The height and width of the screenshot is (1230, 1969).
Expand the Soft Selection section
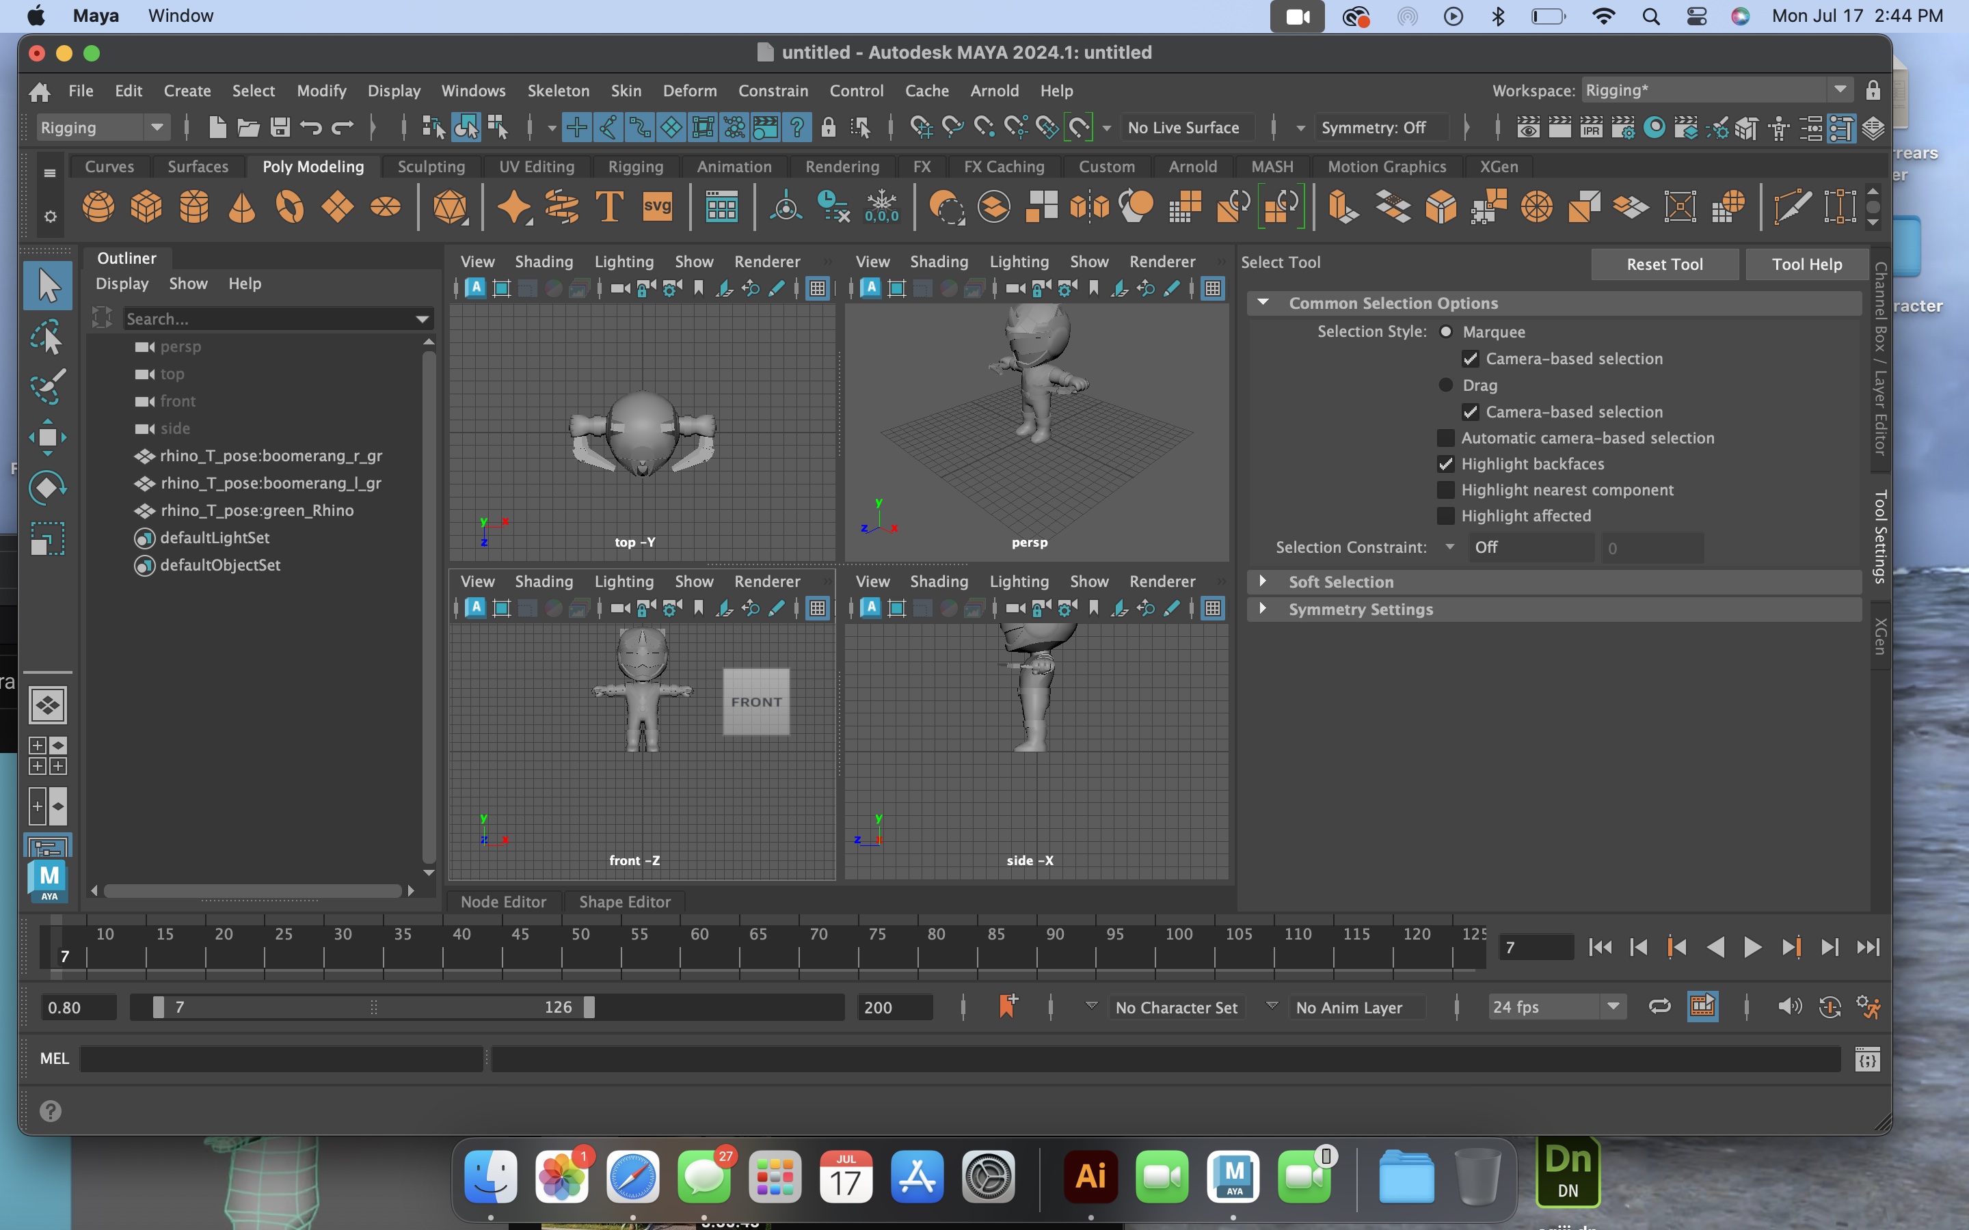pos(1263,582)
